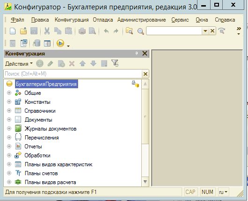This screenshot has height=201, width=248.
Task: Move item down with arrow icon
Action: (93, 64)
